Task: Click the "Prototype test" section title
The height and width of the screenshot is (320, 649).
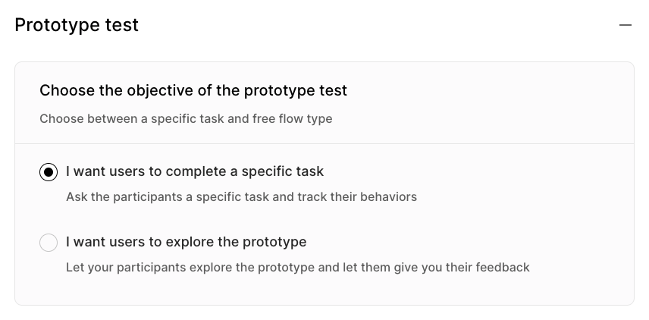Action: click(x=77, y=25)
